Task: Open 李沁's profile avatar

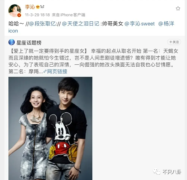Action: point(15,11)
